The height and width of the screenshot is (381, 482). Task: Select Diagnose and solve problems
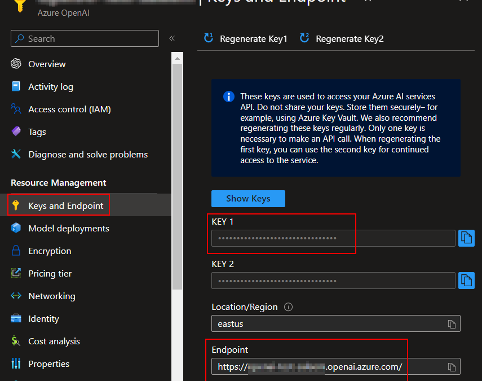click(88, 155)
